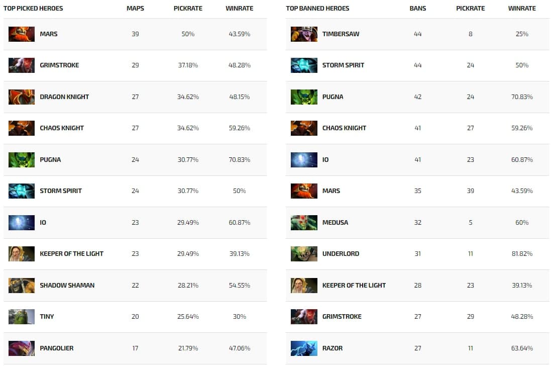
Task: Open the RAZOR hero name link
Action: 333,348
